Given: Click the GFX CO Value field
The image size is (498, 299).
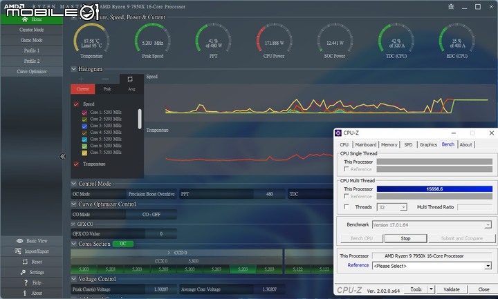Looking at the screenshot, I should pos(161,233).
